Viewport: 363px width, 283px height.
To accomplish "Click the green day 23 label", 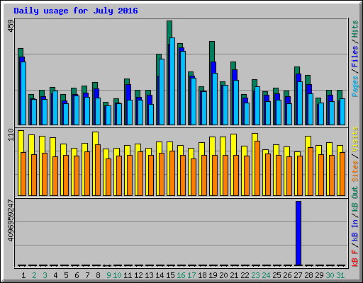I will point(255,275).
